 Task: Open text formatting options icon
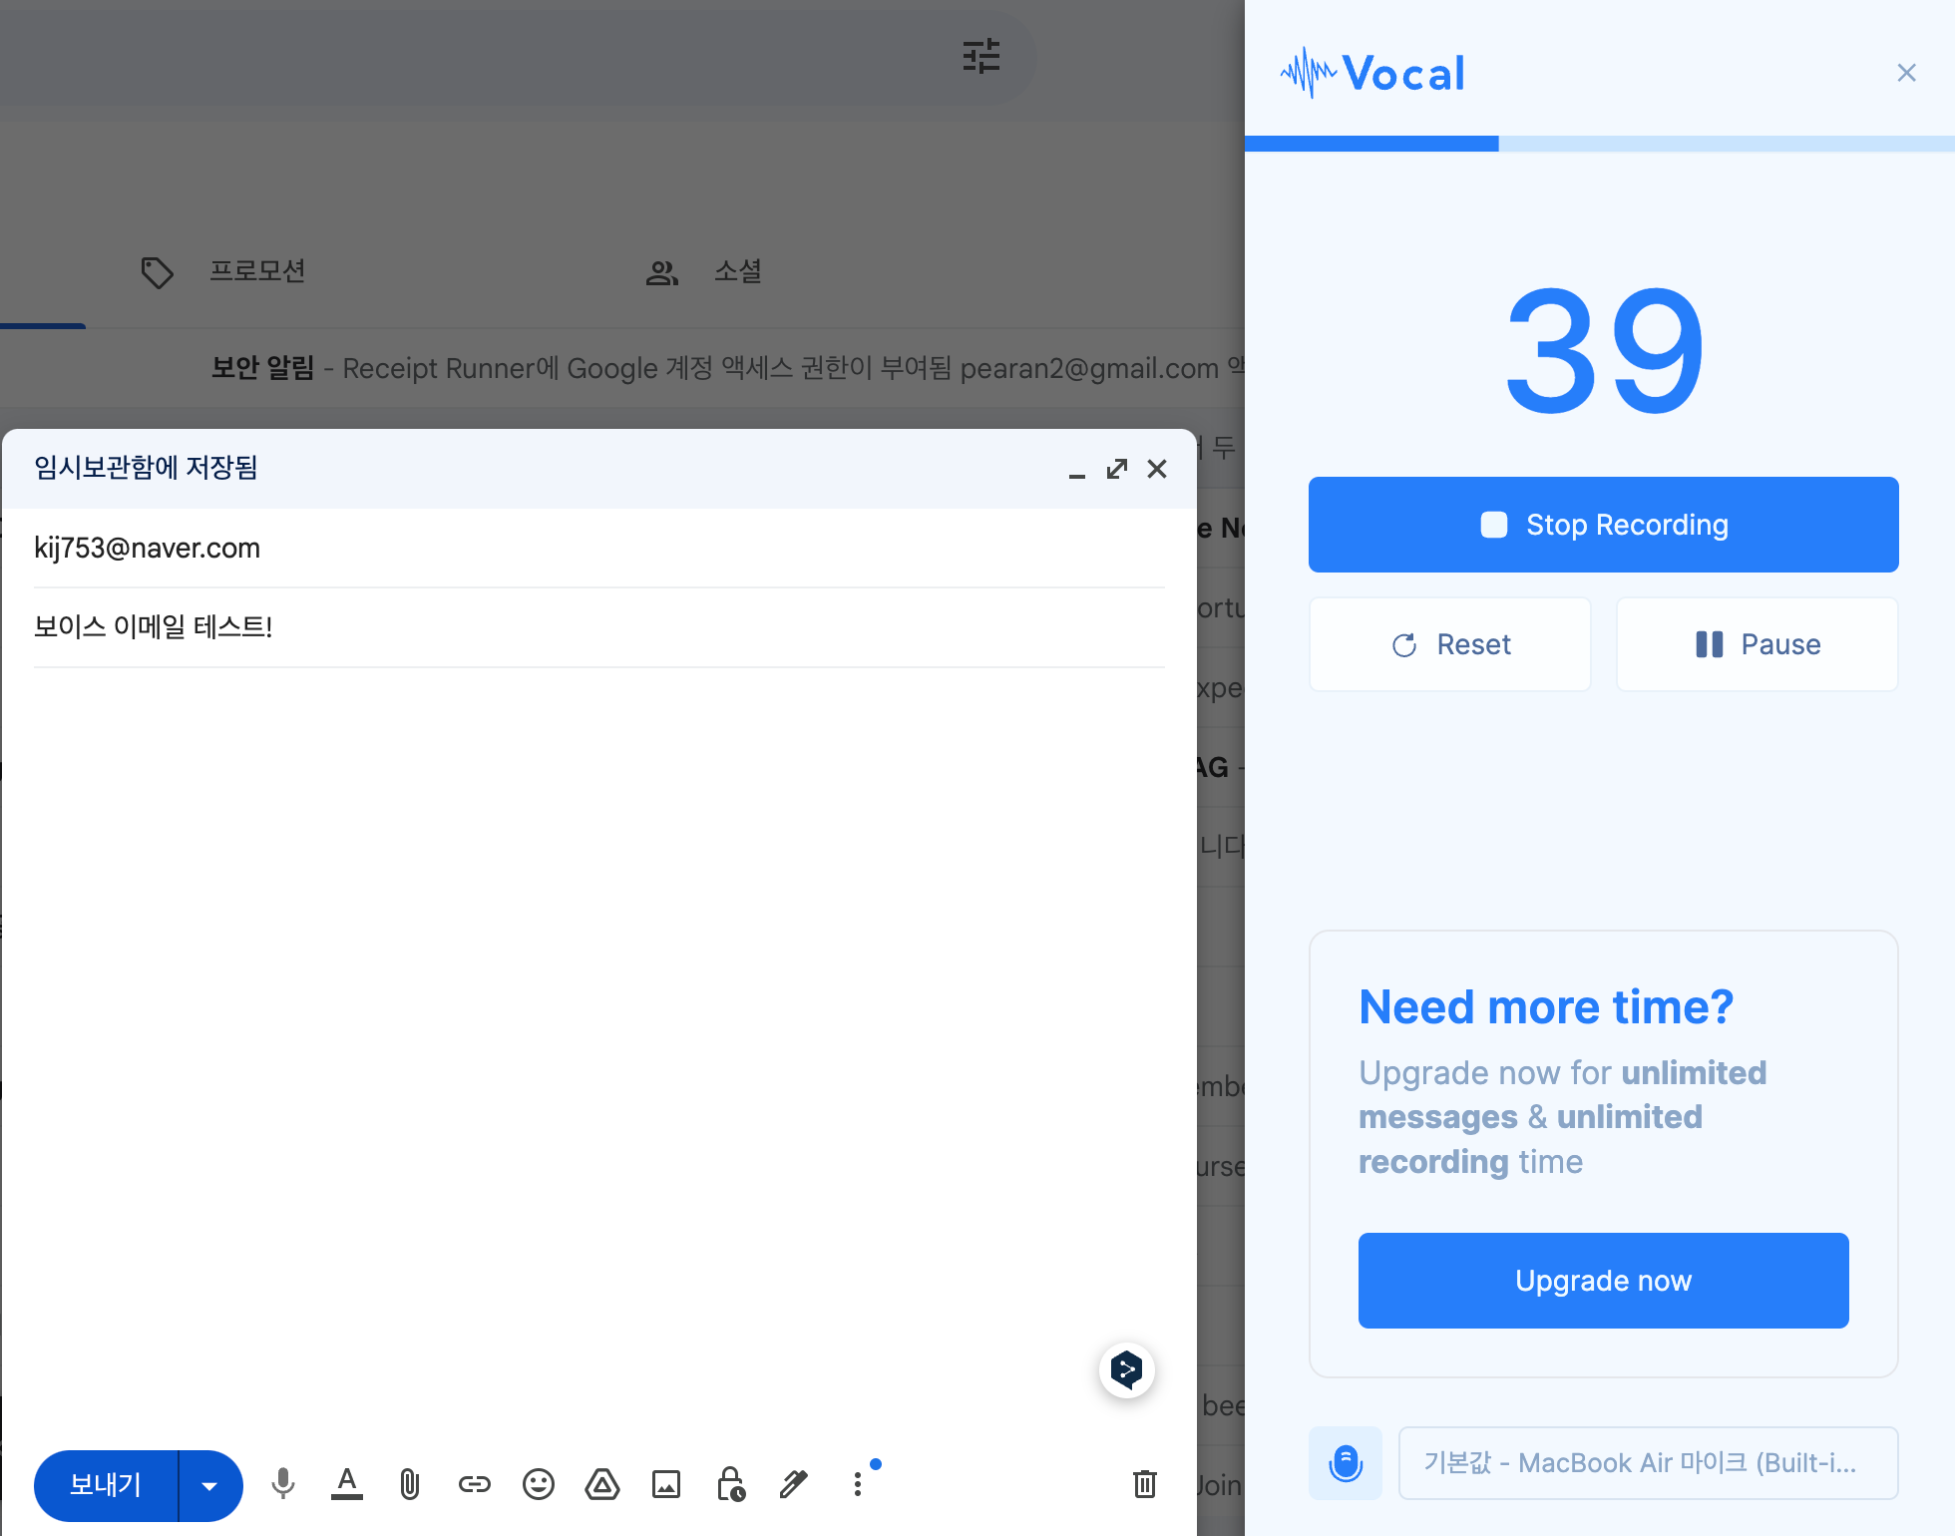point(346,1484)
